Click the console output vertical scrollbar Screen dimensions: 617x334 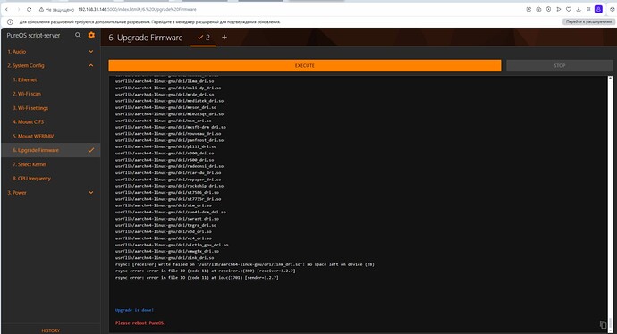[x=611, y=196]
